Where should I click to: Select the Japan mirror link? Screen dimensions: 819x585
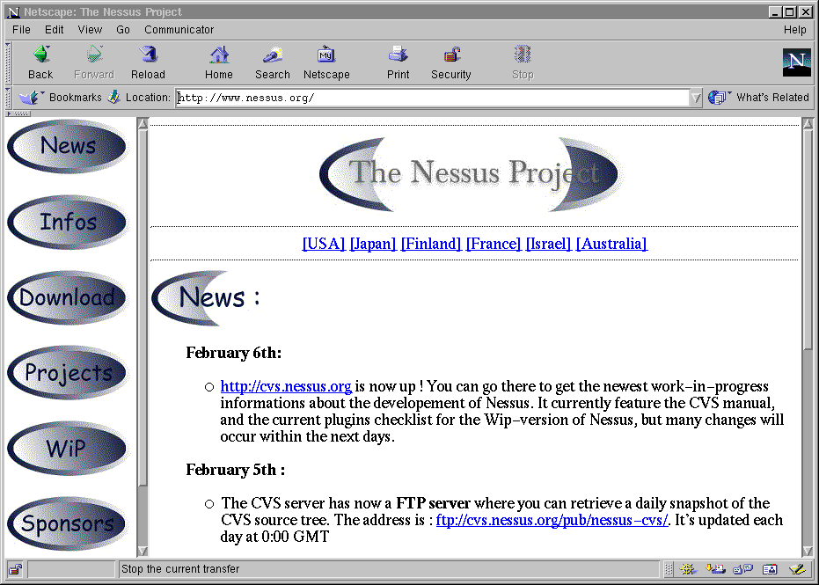(x=373, y=244)
